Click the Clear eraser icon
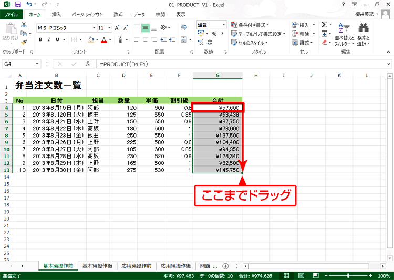Viewport: 394px width, 280px height. [325, 42]
